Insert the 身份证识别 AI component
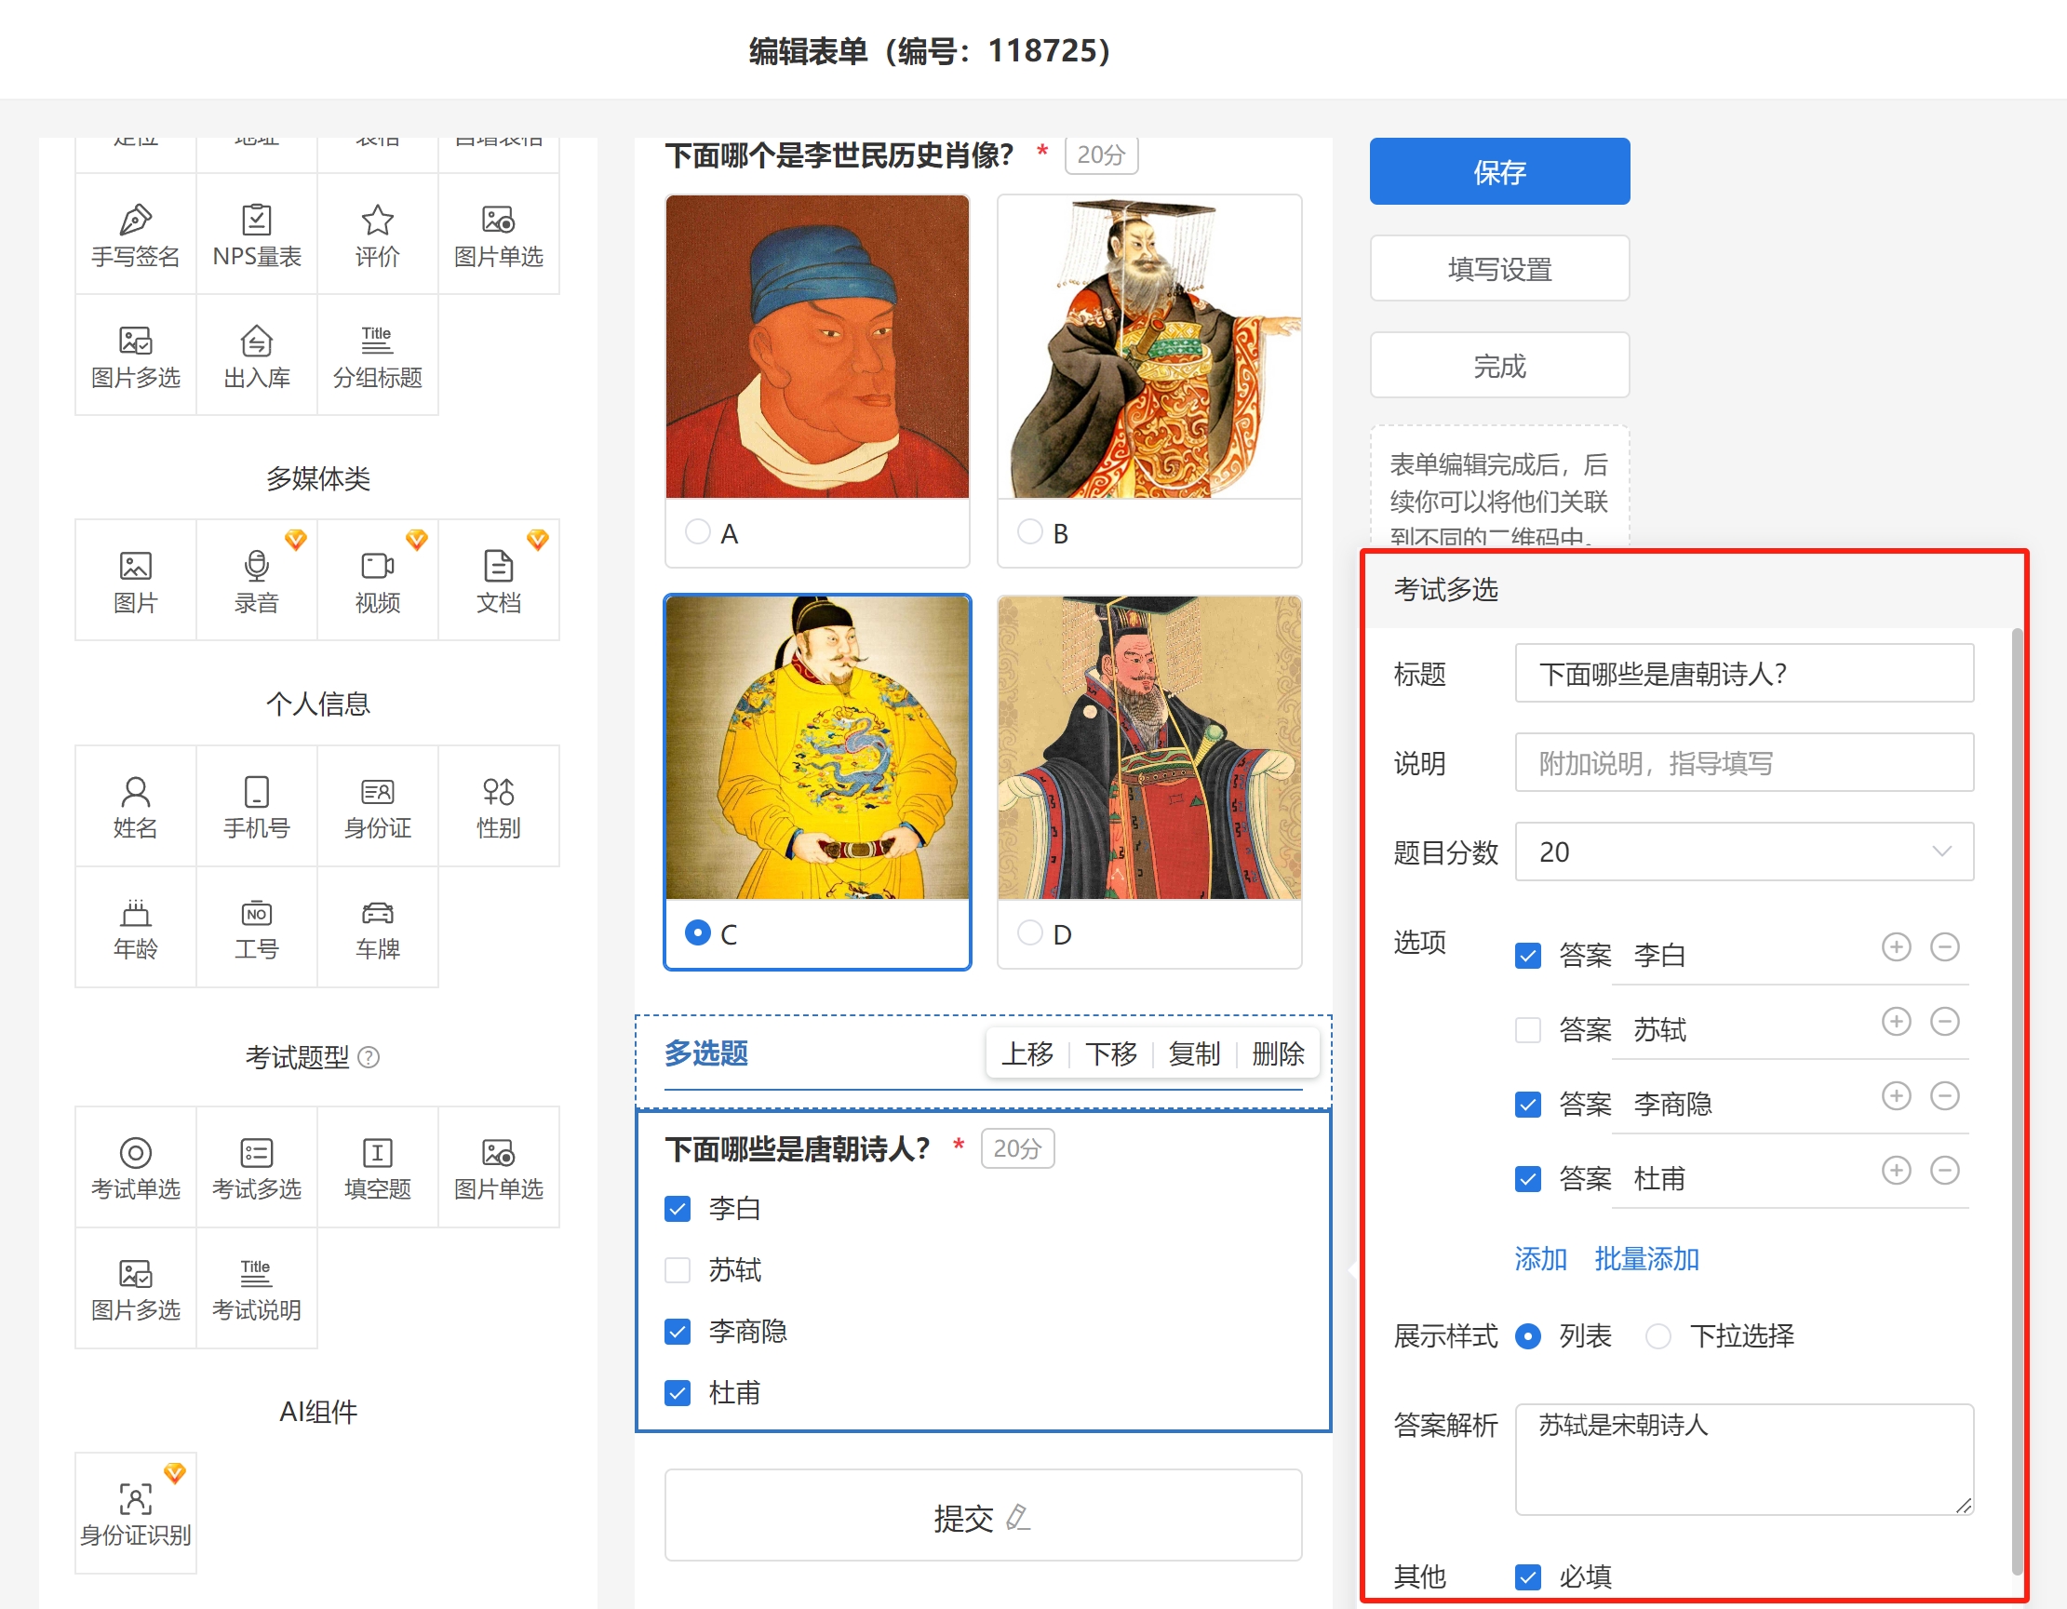The image size is (2067, 1609). click(x=135, y=1512)
